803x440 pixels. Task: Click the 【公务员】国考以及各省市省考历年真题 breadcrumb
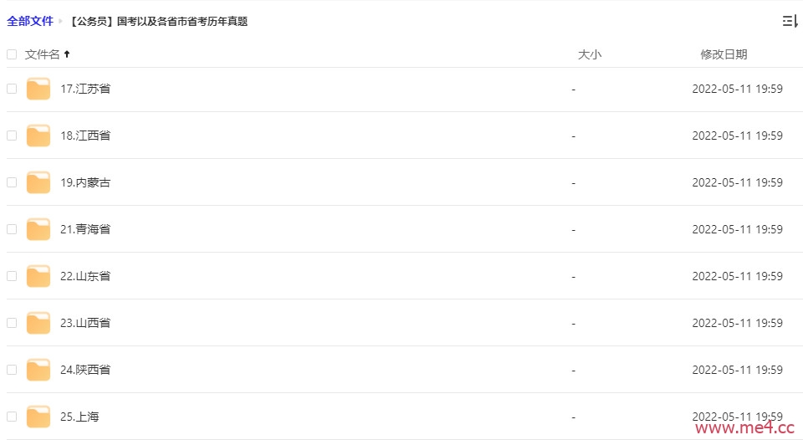click(x=158, y=21)
